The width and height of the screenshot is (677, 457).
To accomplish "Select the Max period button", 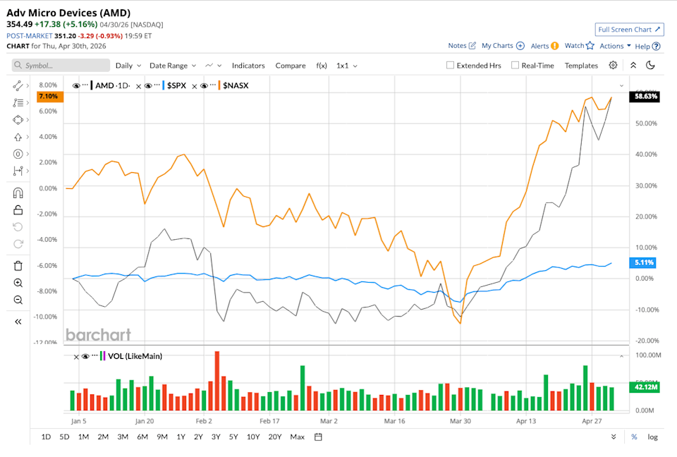I will [x=297, y=437].
